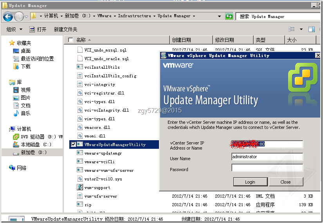
Task: Select 收藏夹 in navigation pane
Action: (20, 43)
